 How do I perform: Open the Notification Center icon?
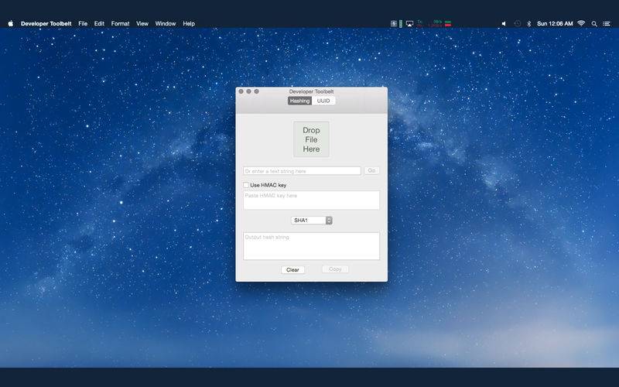click(607, 24)
